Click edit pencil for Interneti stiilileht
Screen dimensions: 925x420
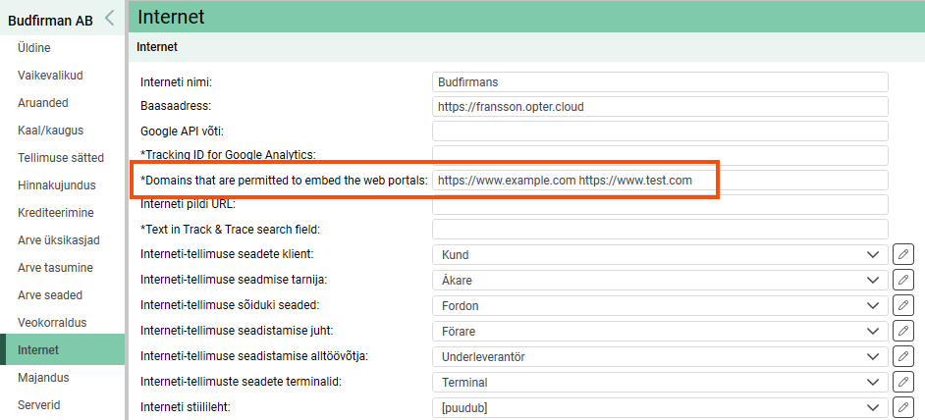(903, 406)
